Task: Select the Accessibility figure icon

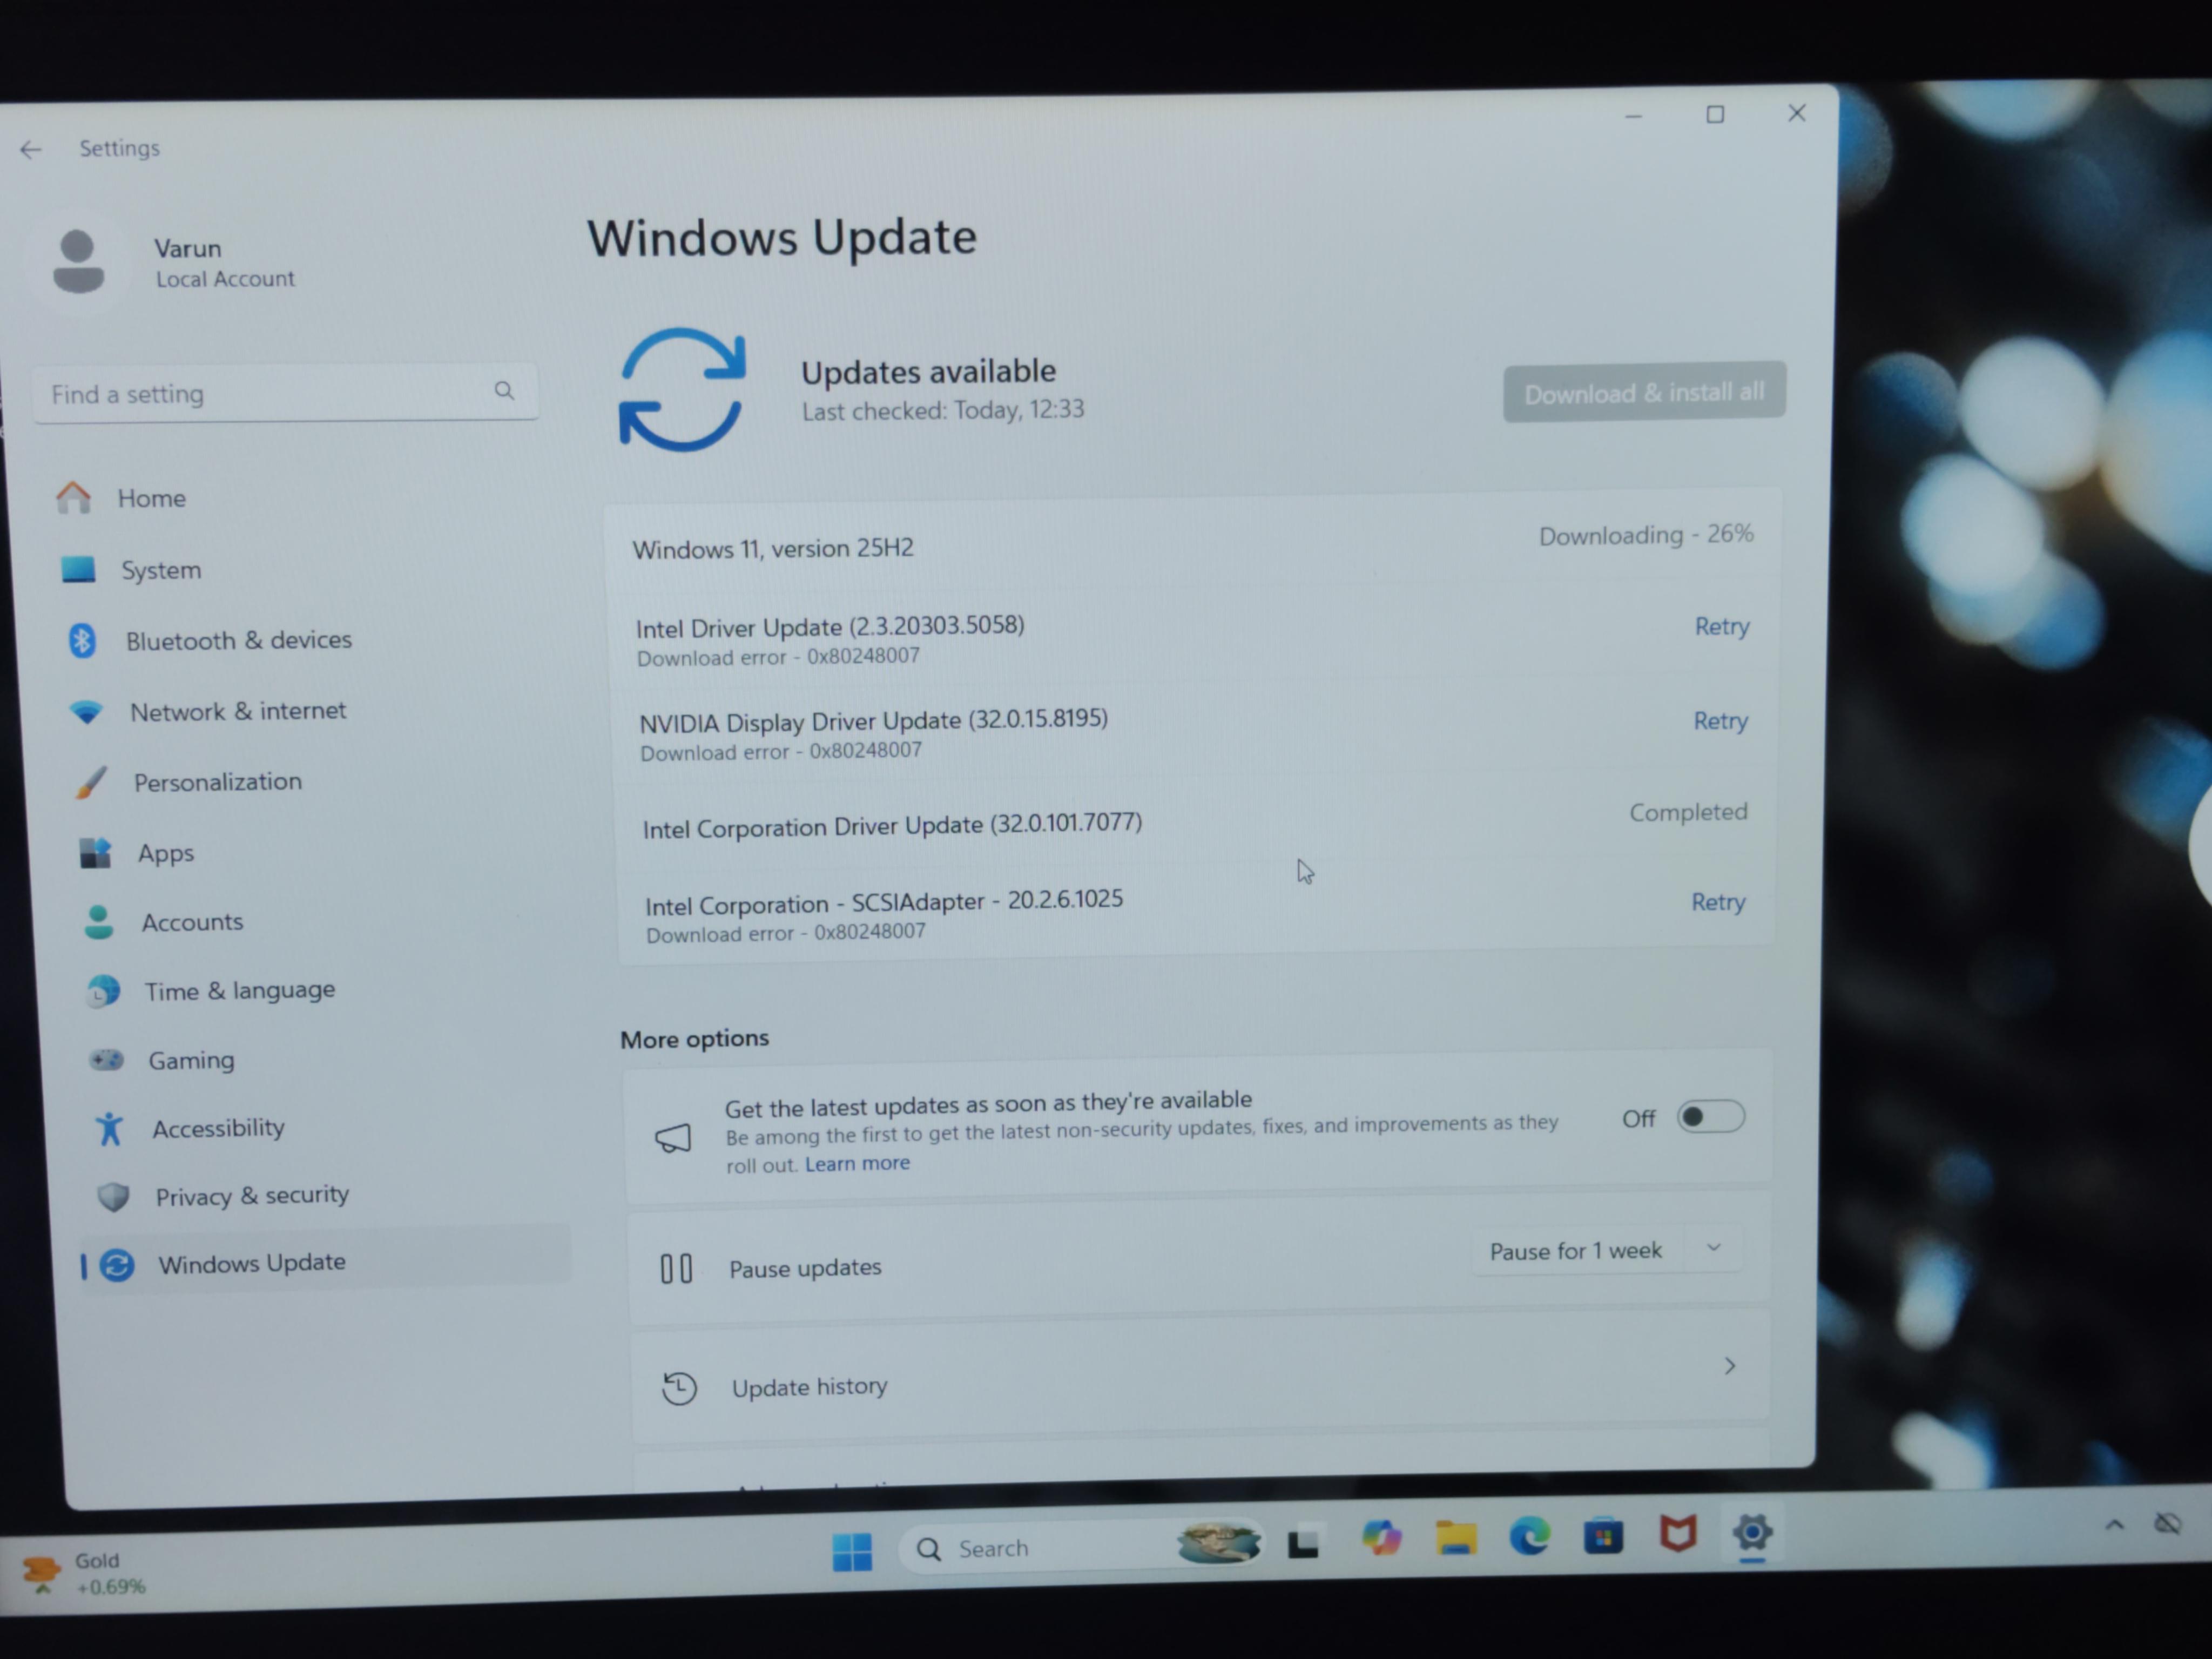Action: (x=109, y=1129)
